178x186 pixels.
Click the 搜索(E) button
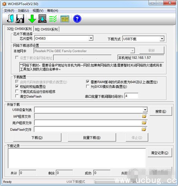pyautogui.click(x=161, y=111)
